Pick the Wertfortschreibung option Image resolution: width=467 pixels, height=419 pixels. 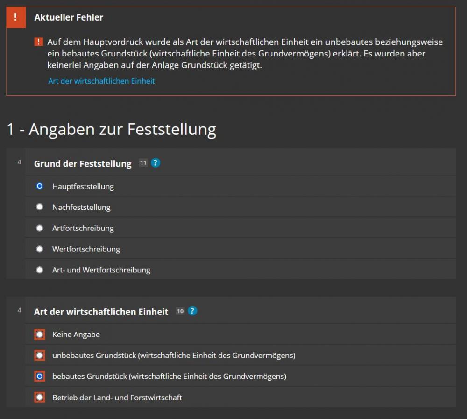point(40,249)
